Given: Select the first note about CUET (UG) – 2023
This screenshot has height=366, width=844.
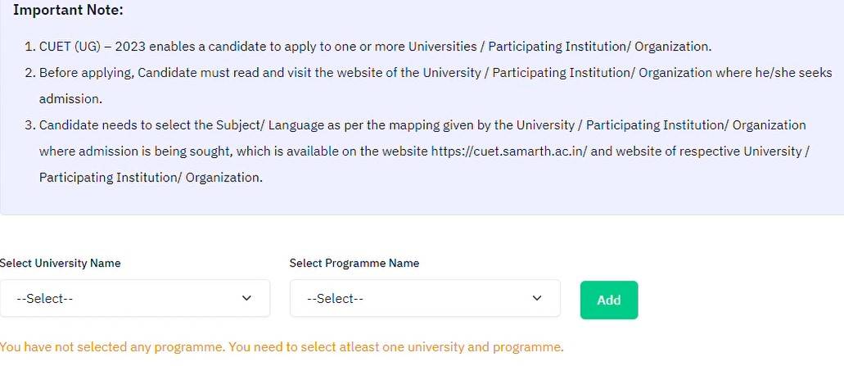Looking at the screenshot, I should point(375,47).
